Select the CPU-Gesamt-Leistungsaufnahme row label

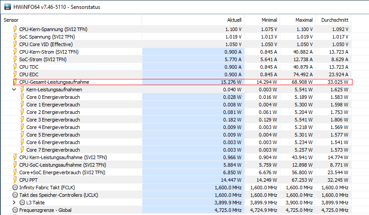click(x=54, y=82)
